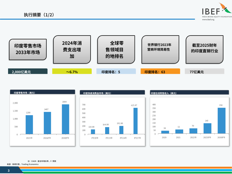
Task: Click the 截至2025财年的印度直销行业 box
Action: coord(205,50)
